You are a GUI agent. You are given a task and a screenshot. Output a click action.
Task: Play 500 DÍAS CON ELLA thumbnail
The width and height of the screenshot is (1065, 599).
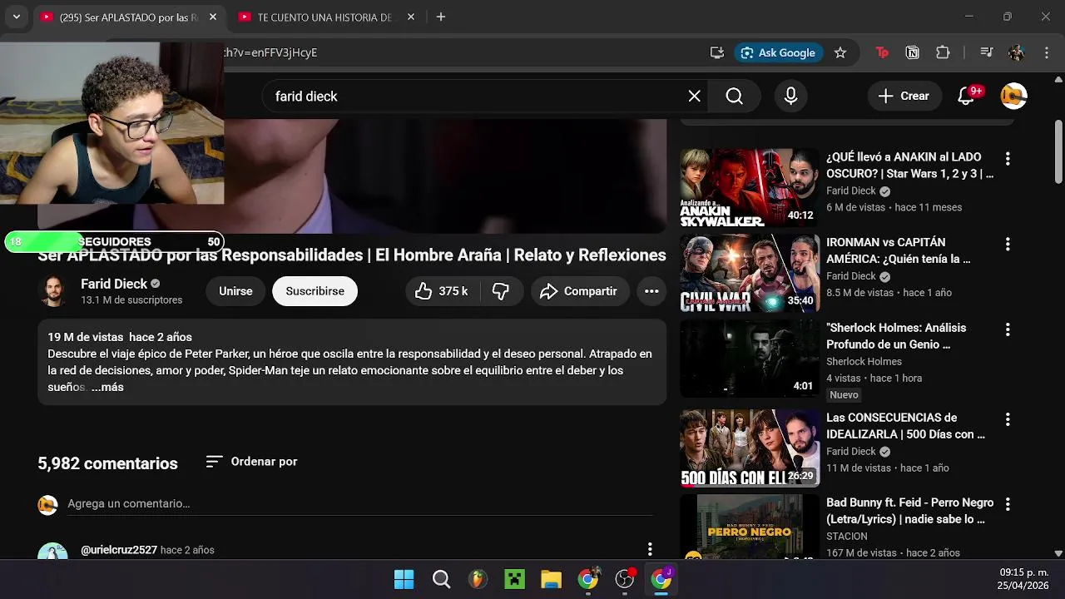tap(750, 448)
